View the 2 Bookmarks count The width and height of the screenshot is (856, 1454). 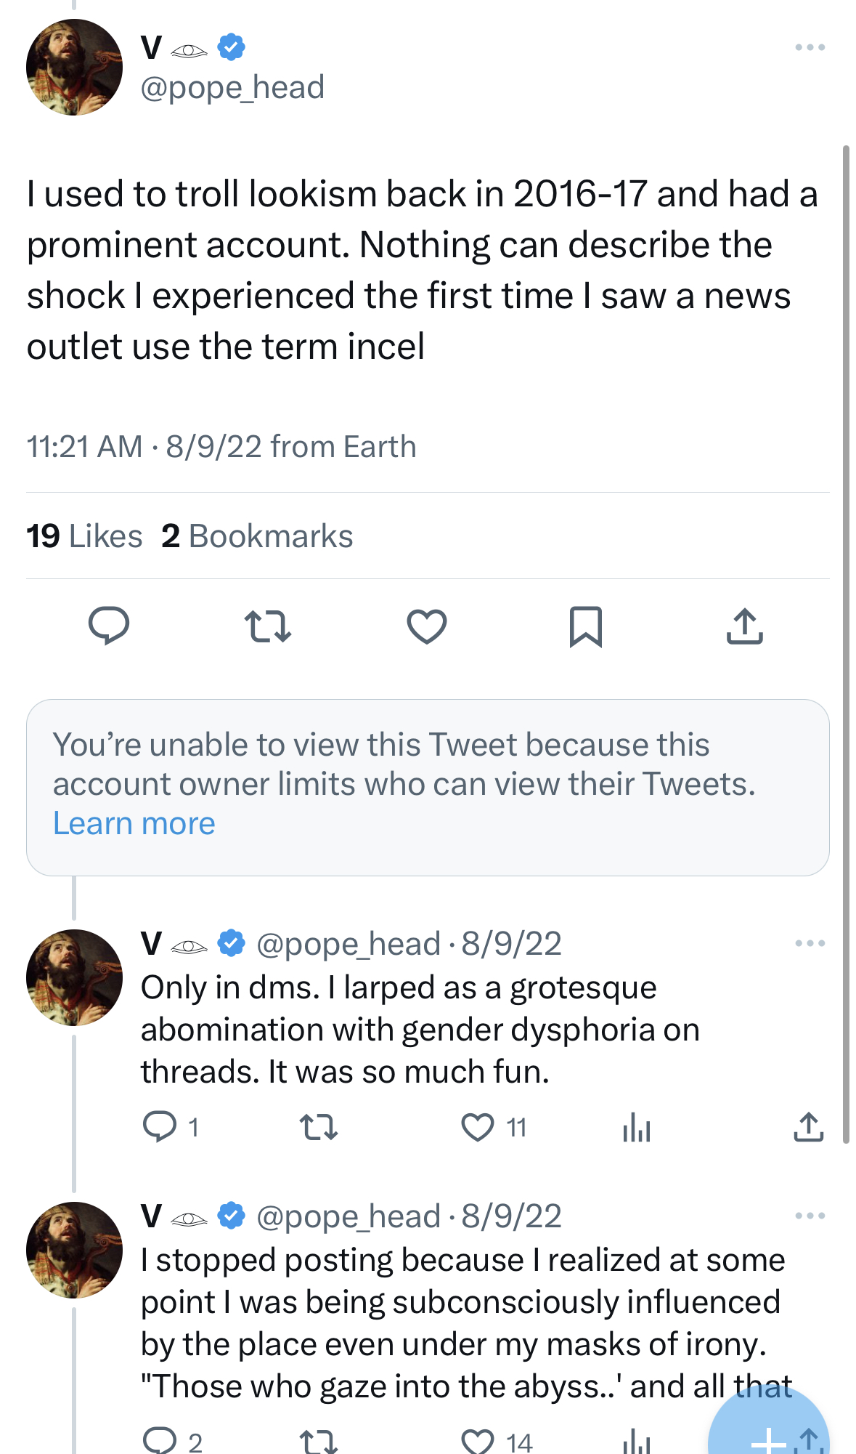[257, 536]
